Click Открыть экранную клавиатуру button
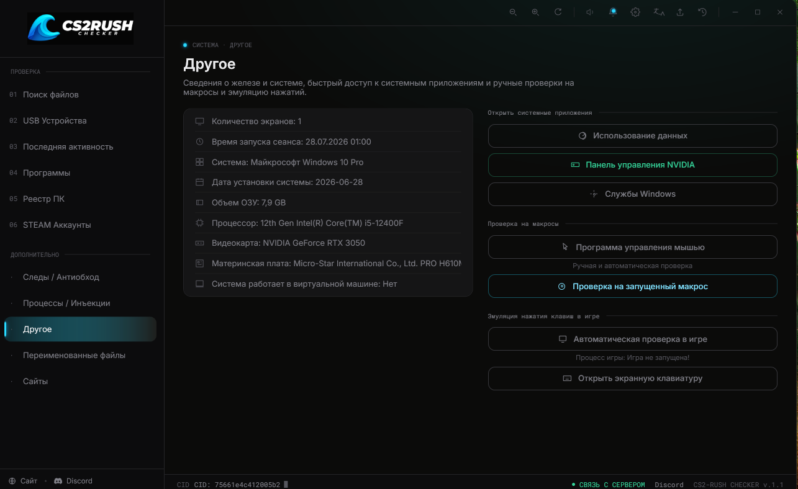798x489 pixels. click(x=633, y=379)
